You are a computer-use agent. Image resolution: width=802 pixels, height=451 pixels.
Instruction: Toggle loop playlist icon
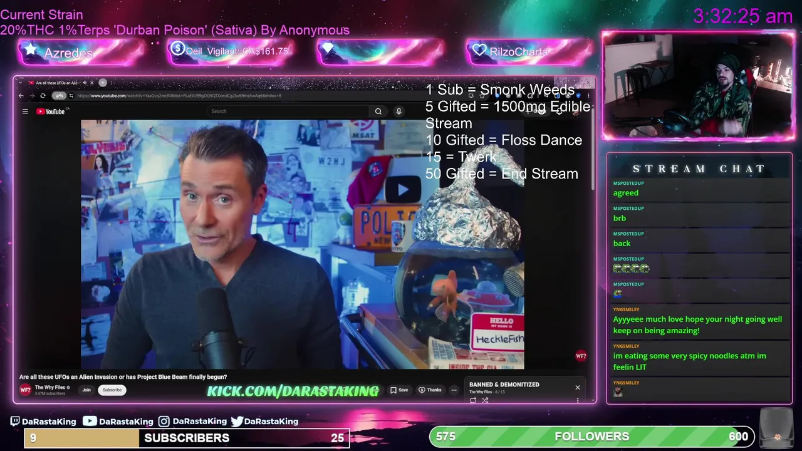coord(473,400)
